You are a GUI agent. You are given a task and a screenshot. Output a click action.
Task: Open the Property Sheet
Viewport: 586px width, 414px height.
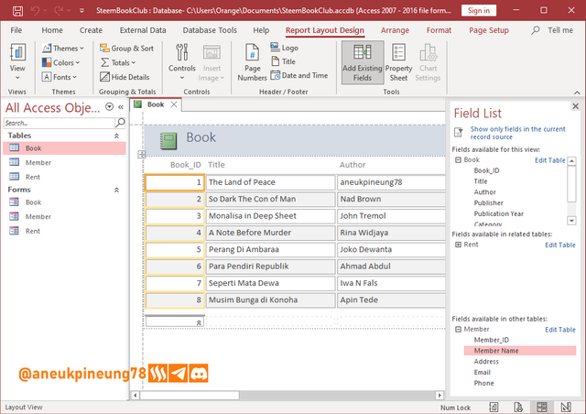pos(399,62)
